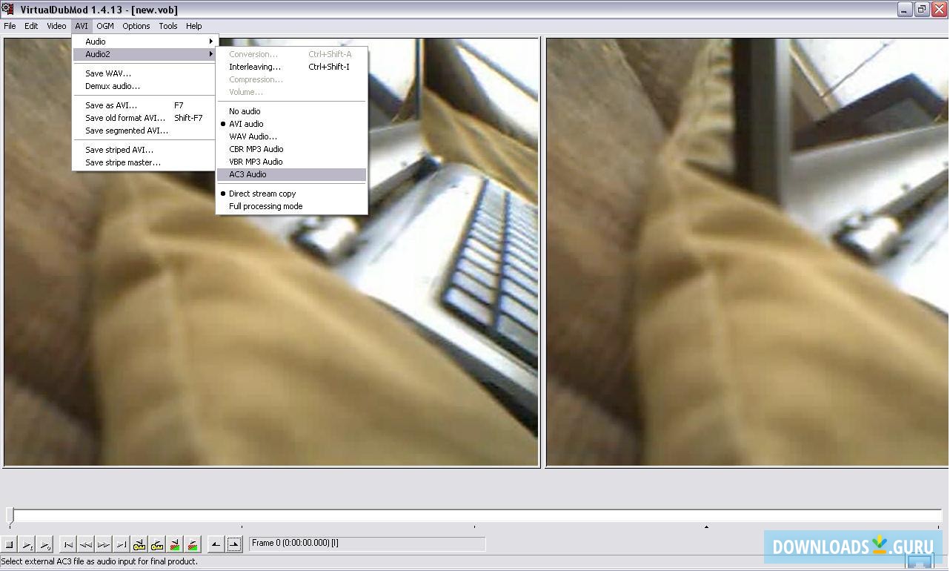Jump to the end of the video
The height and width of the screenshot is (571, 950).
point(122,545)
